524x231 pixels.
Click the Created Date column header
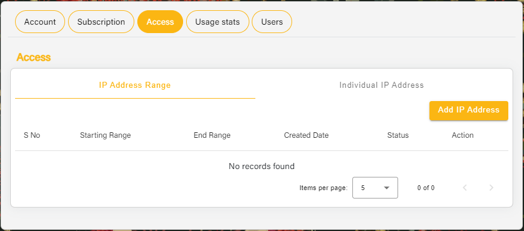(307, 135)
